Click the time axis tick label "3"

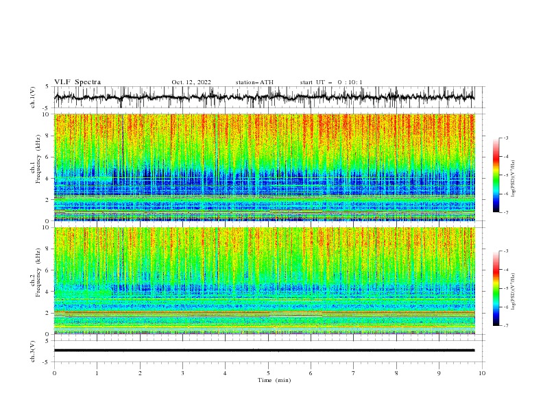(x=182, y=373)
